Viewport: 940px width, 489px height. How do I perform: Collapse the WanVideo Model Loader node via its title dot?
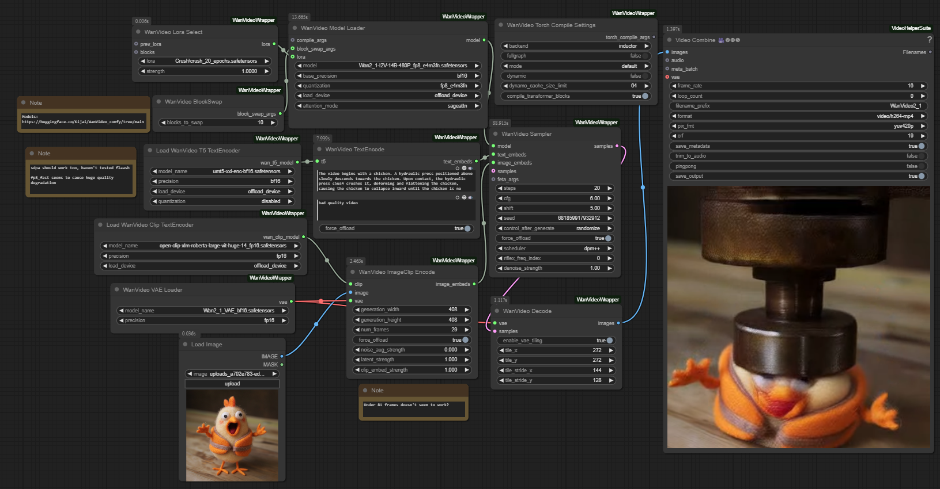point(295,28)
